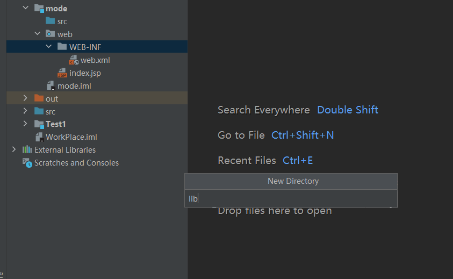Image resolution: width=453 pixels, height=279 pixels.
Task: Click the New Directory name field
Action: tap(291, 198)
